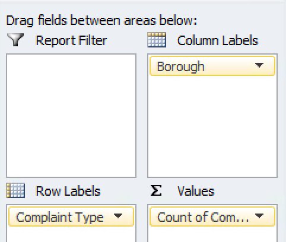This screenshot has width=286, height=242.
Task: Click the Row Labels grid icon
Action: click(x=15, y=190)
